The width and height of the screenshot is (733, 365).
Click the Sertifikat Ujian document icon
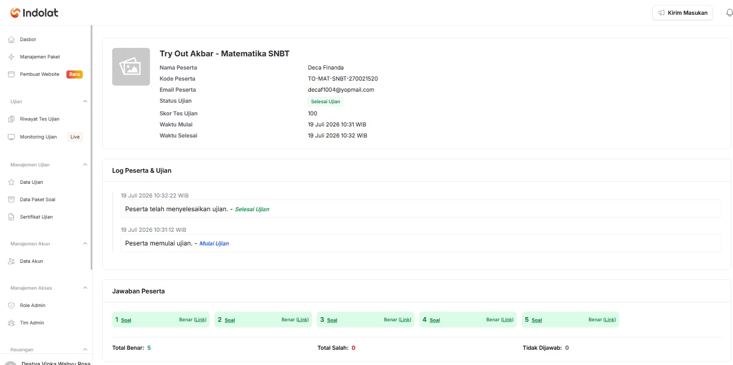click(x=11, y=217)
